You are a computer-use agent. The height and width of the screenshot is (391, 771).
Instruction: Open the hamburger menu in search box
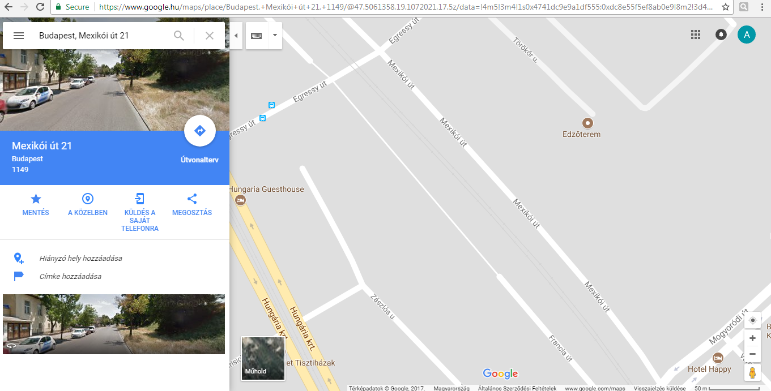coord(19,36)
